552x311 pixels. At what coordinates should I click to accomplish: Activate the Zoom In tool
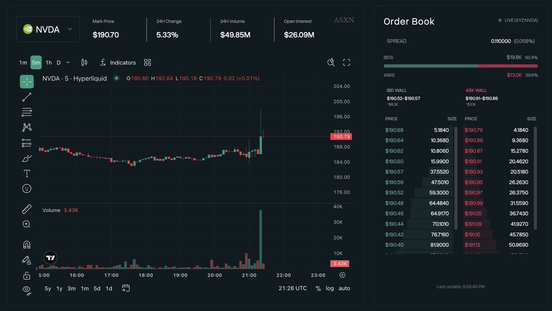26,224
